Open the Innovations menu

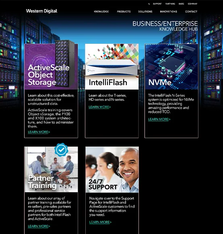(169, 11)
